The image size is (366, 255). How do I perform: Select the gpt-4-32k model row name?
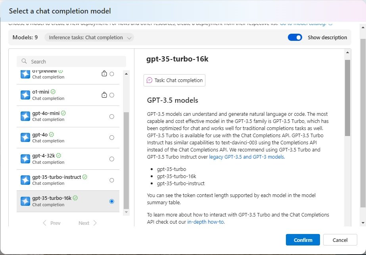tap(44, 156)
